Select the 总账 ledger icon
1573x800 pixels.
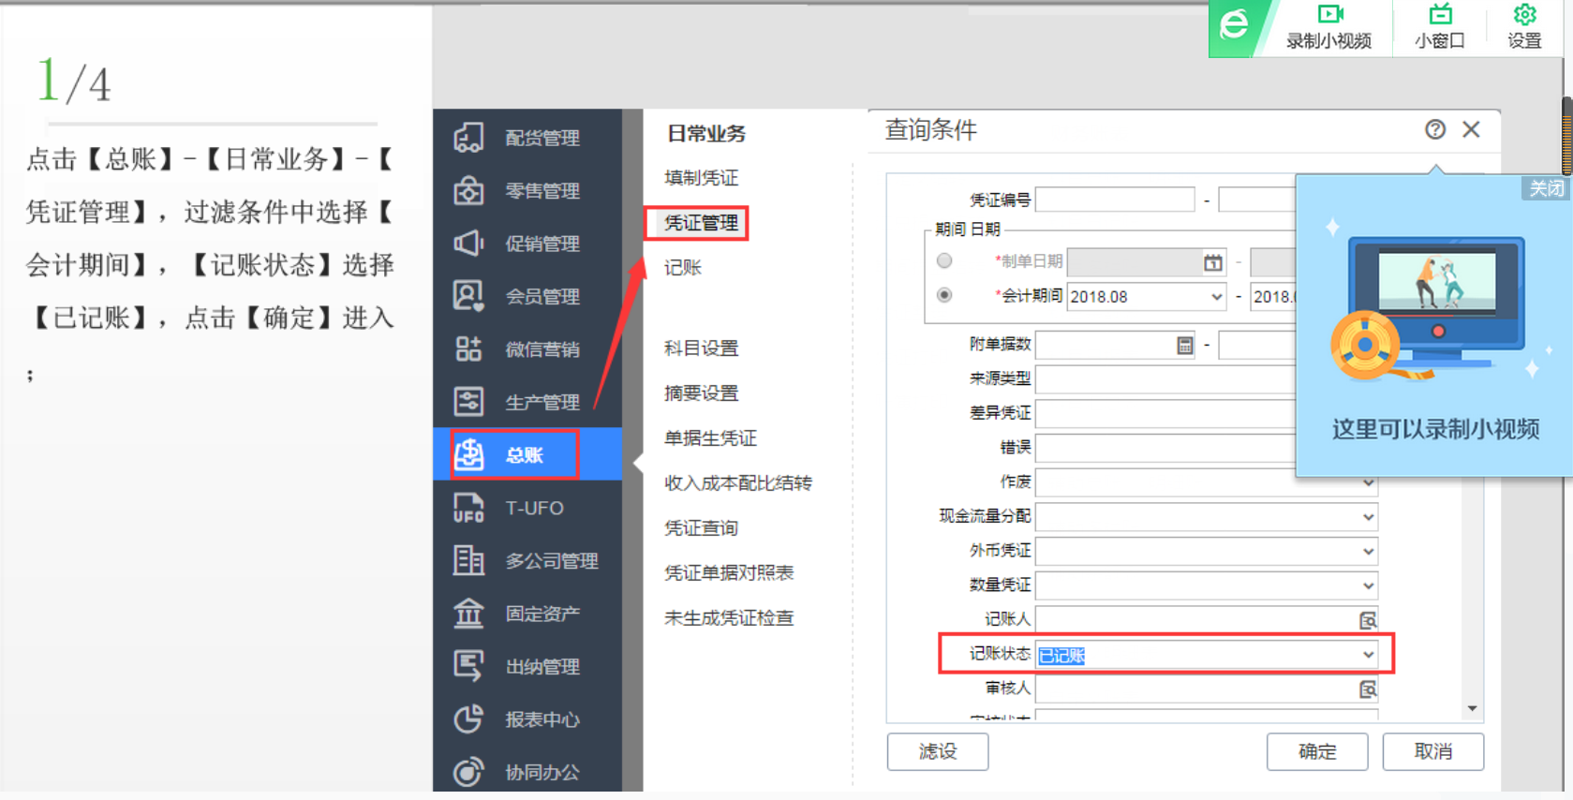(468, 455)
